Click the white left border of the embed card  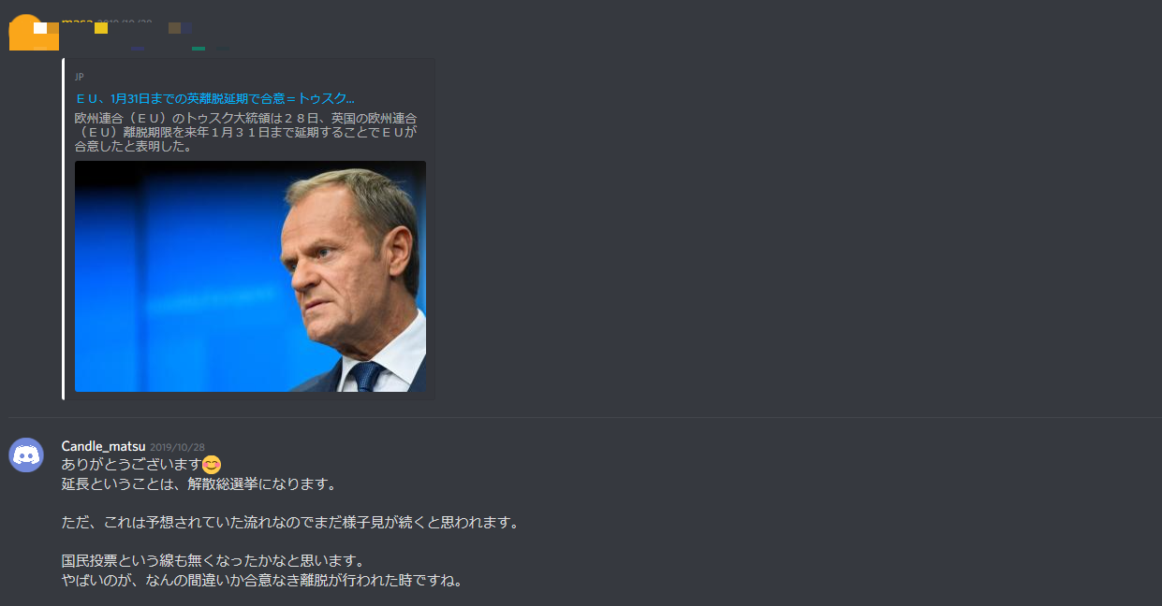[64, 229]
